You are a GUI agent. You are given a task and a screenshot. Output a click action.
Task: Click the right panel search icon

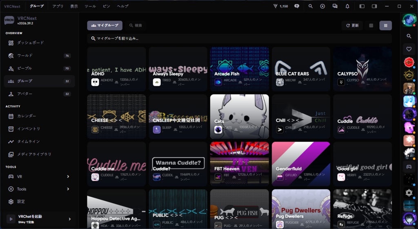[x=409, y=36]
